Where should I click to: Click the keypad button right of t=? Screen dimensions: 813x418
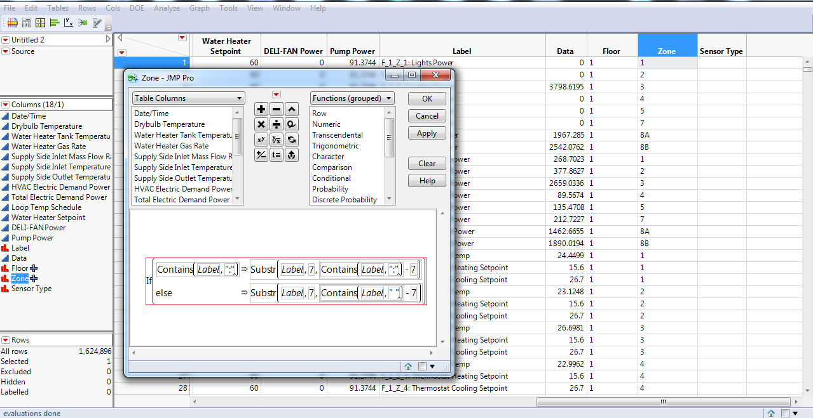pyautogui.click(x=292, y=155)
